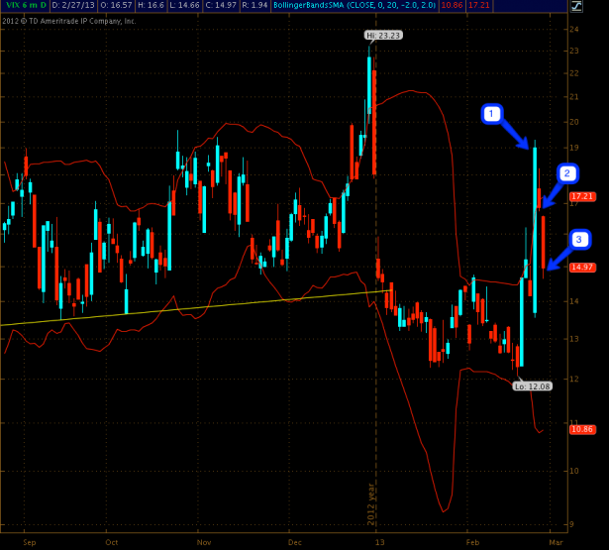Click the Oct label on time axis
The width and height of the screenshot is (609, 550).
pyautogui.click(x=112, y=543)
